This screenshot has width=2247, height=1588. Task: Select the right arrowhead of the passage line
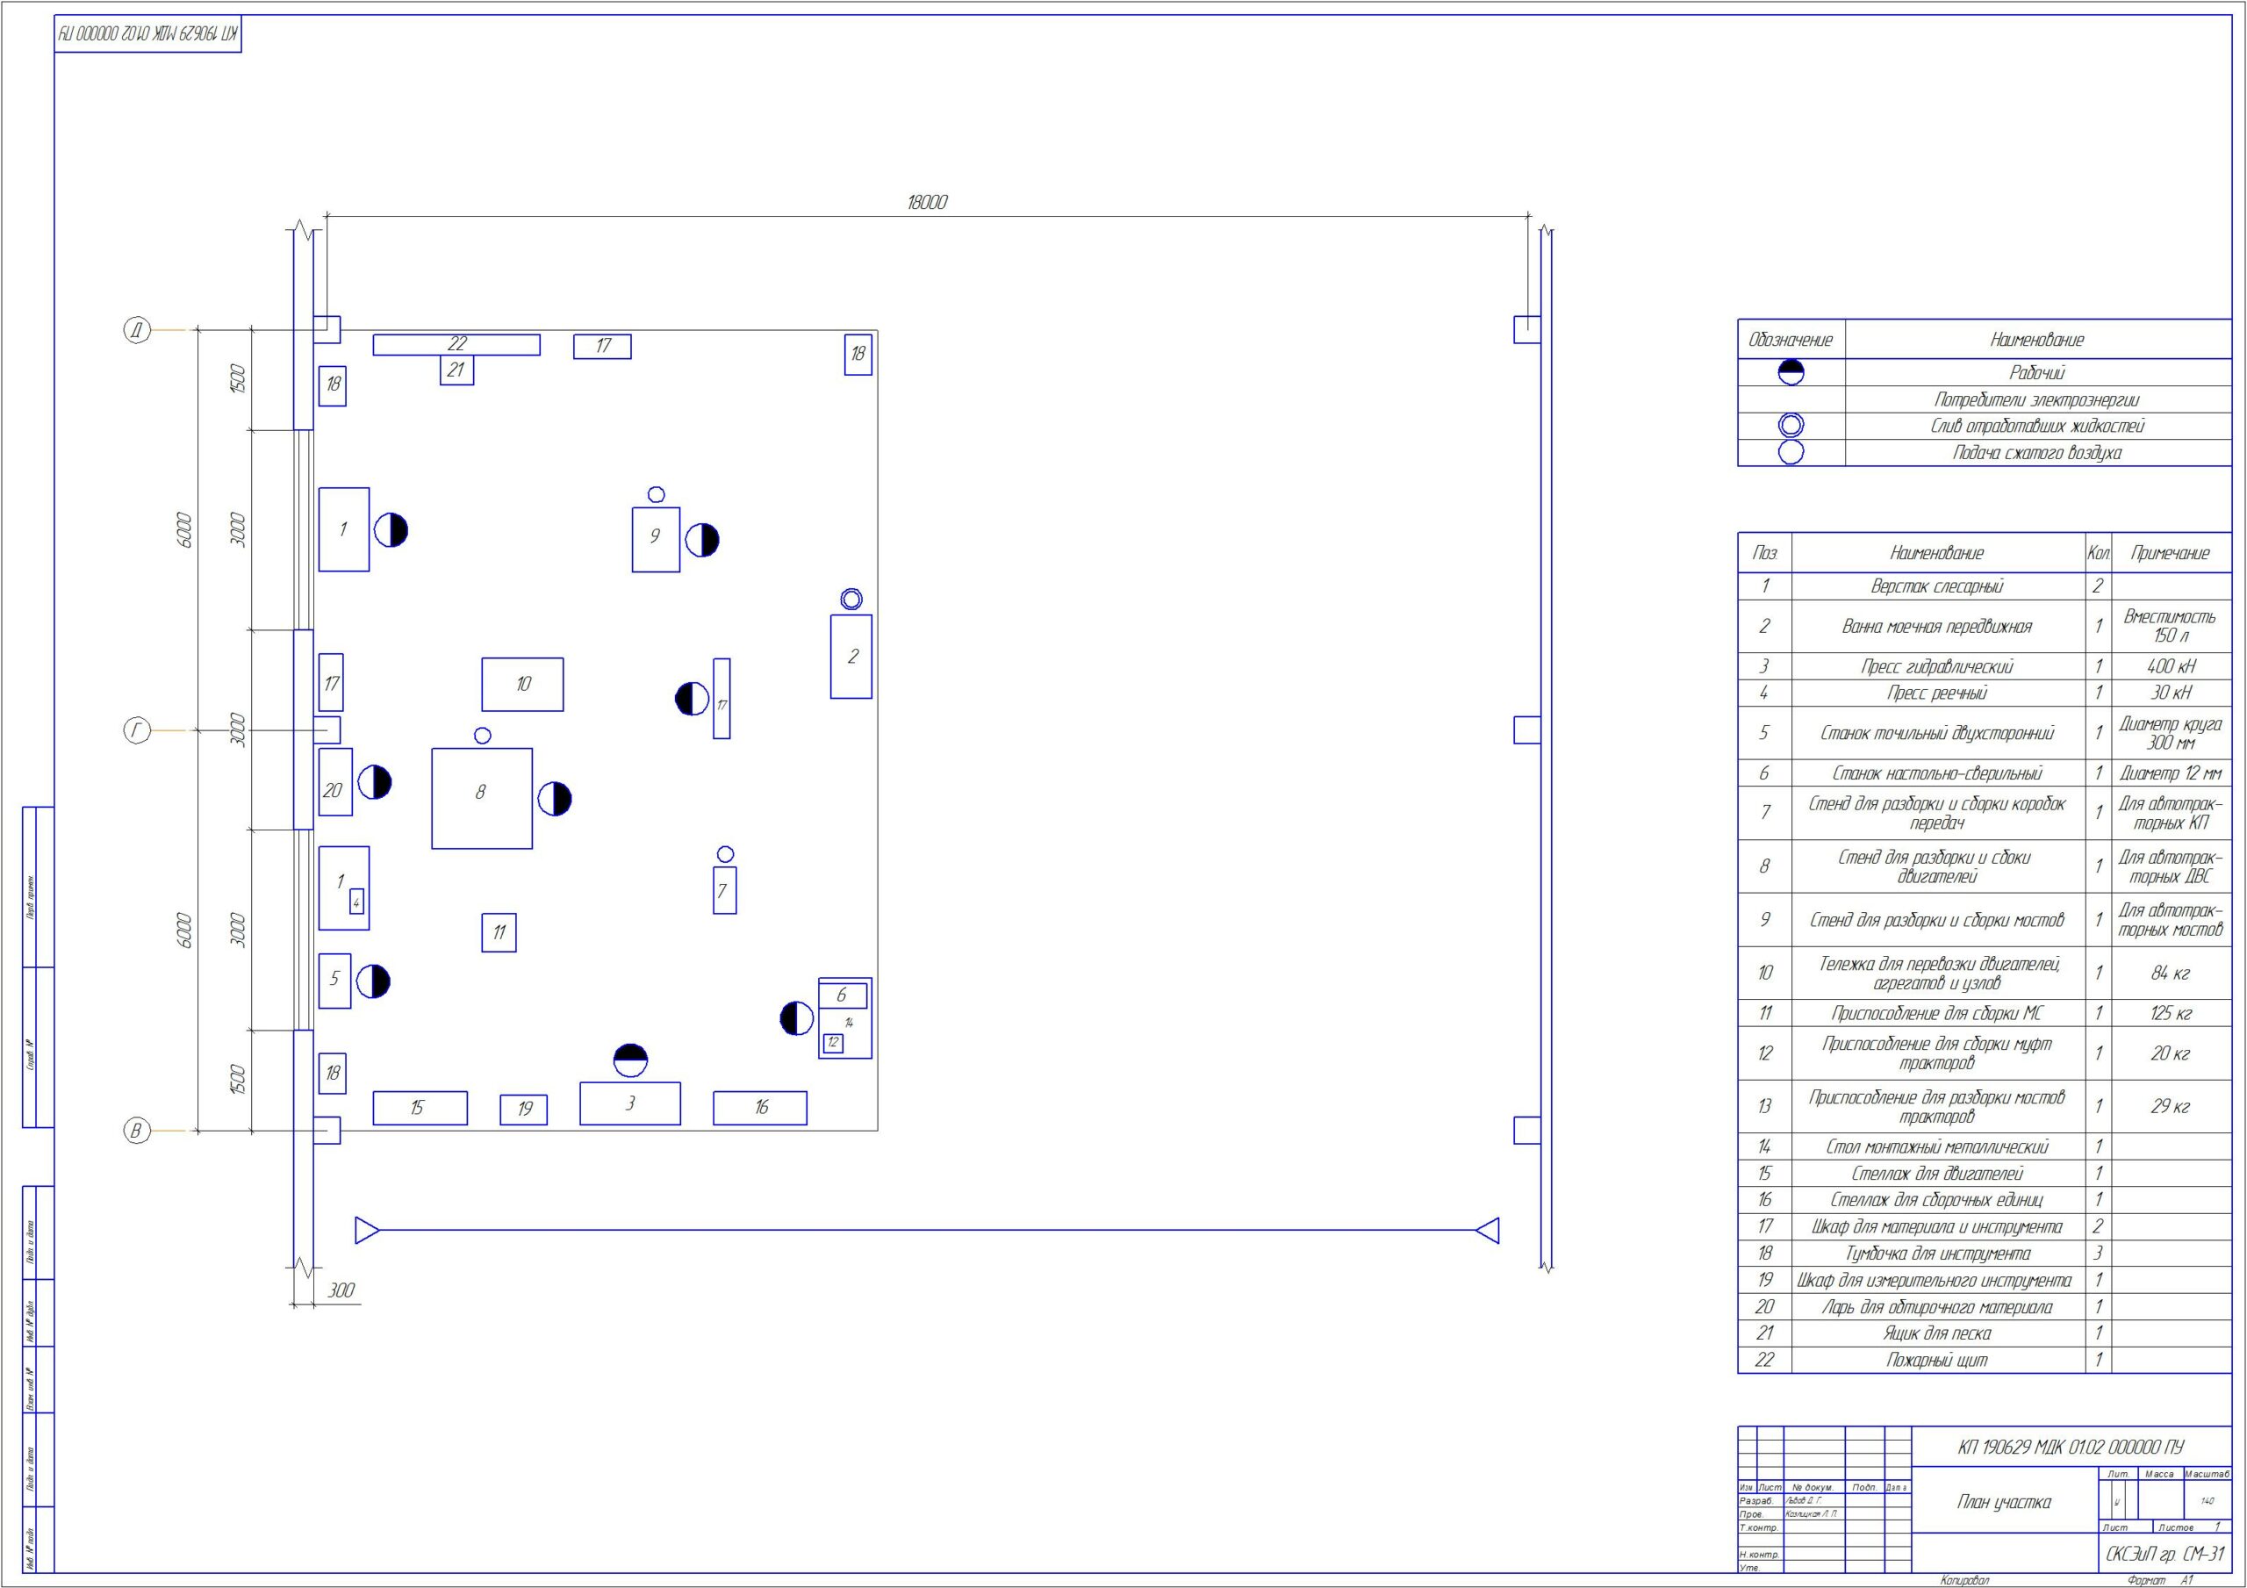point(1487,1231)
